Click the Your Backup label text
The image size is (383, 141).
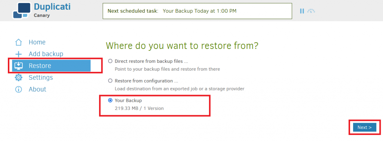(128, 101)
